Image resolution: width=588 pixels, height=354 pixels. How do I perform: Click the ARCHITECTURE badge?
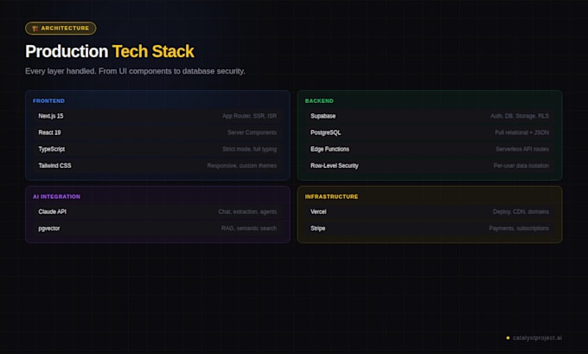tap(61, 29)
